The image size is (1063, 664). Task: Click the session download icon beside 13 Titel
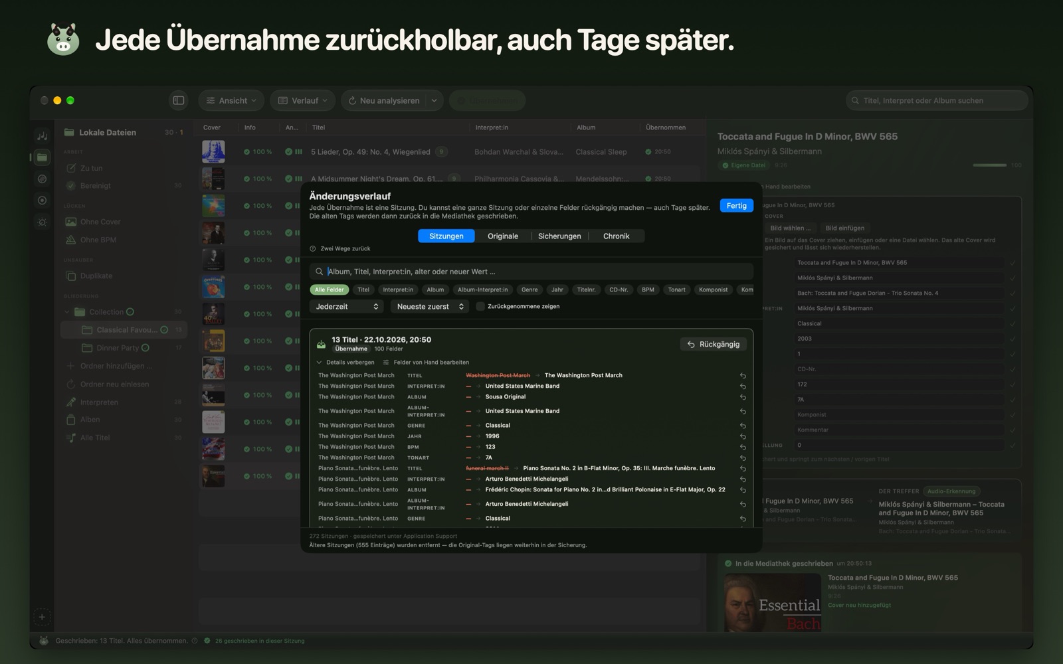321,344
